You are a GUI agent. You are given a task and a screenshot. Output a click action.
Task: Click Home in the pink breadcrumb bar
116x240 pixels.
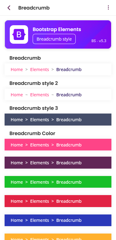click(x=17, y=145)
